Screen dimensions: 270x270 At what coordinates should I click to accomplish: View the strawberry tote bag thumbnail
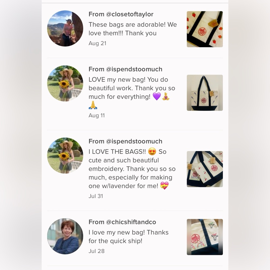205,29
